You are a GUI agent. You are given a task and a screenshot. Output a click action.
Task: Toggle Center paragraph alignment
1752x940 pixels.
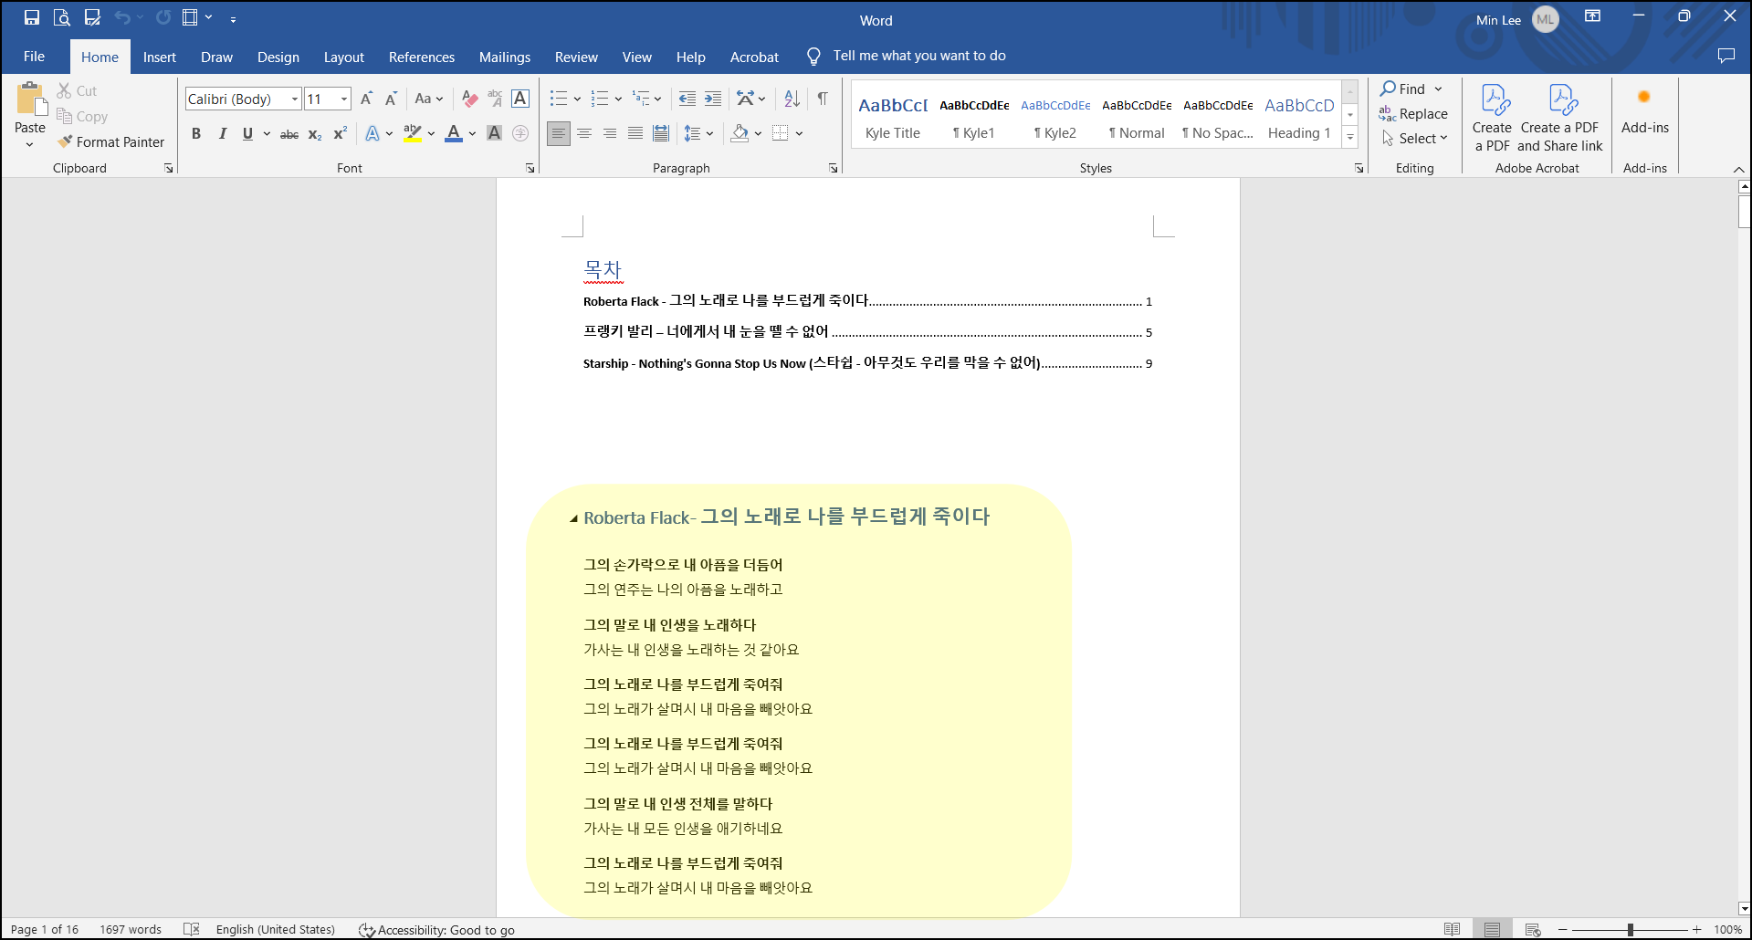[x=584, y=133]
